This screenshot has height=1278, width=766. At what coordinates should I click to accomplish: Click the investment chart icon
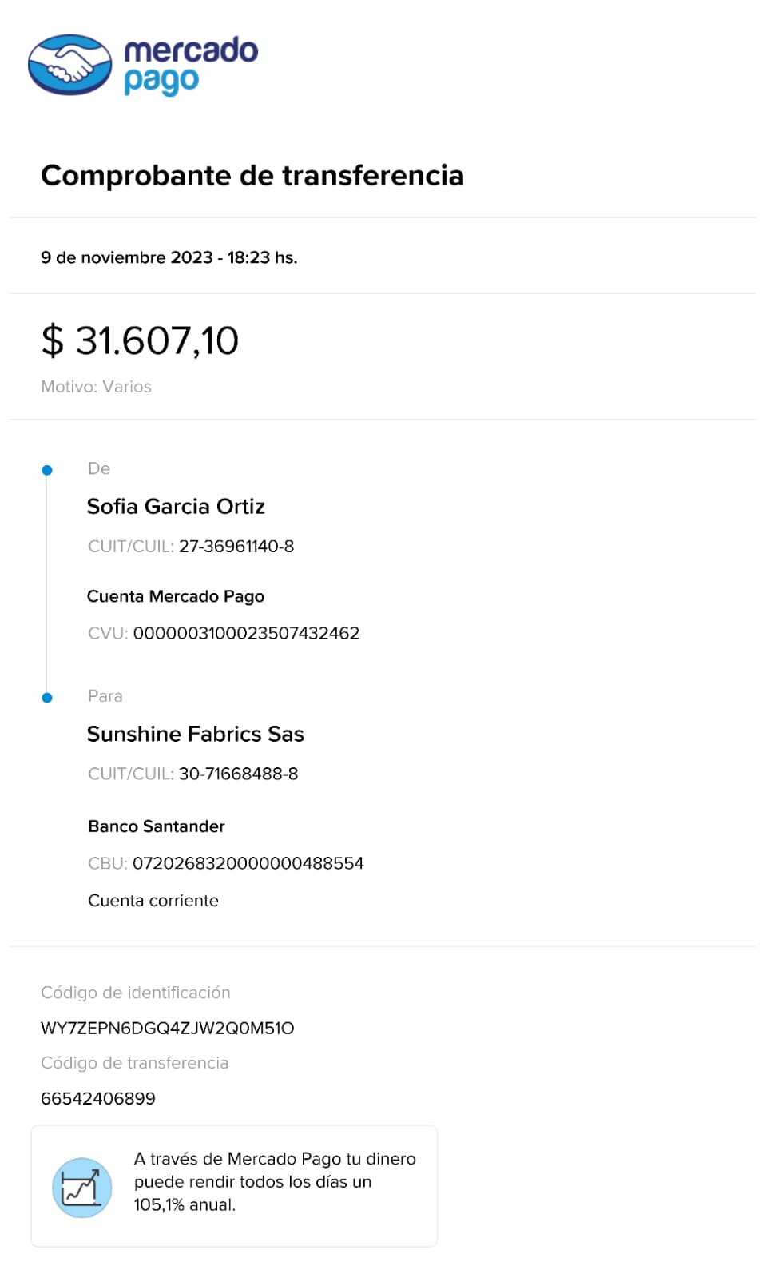[81, 1188]
